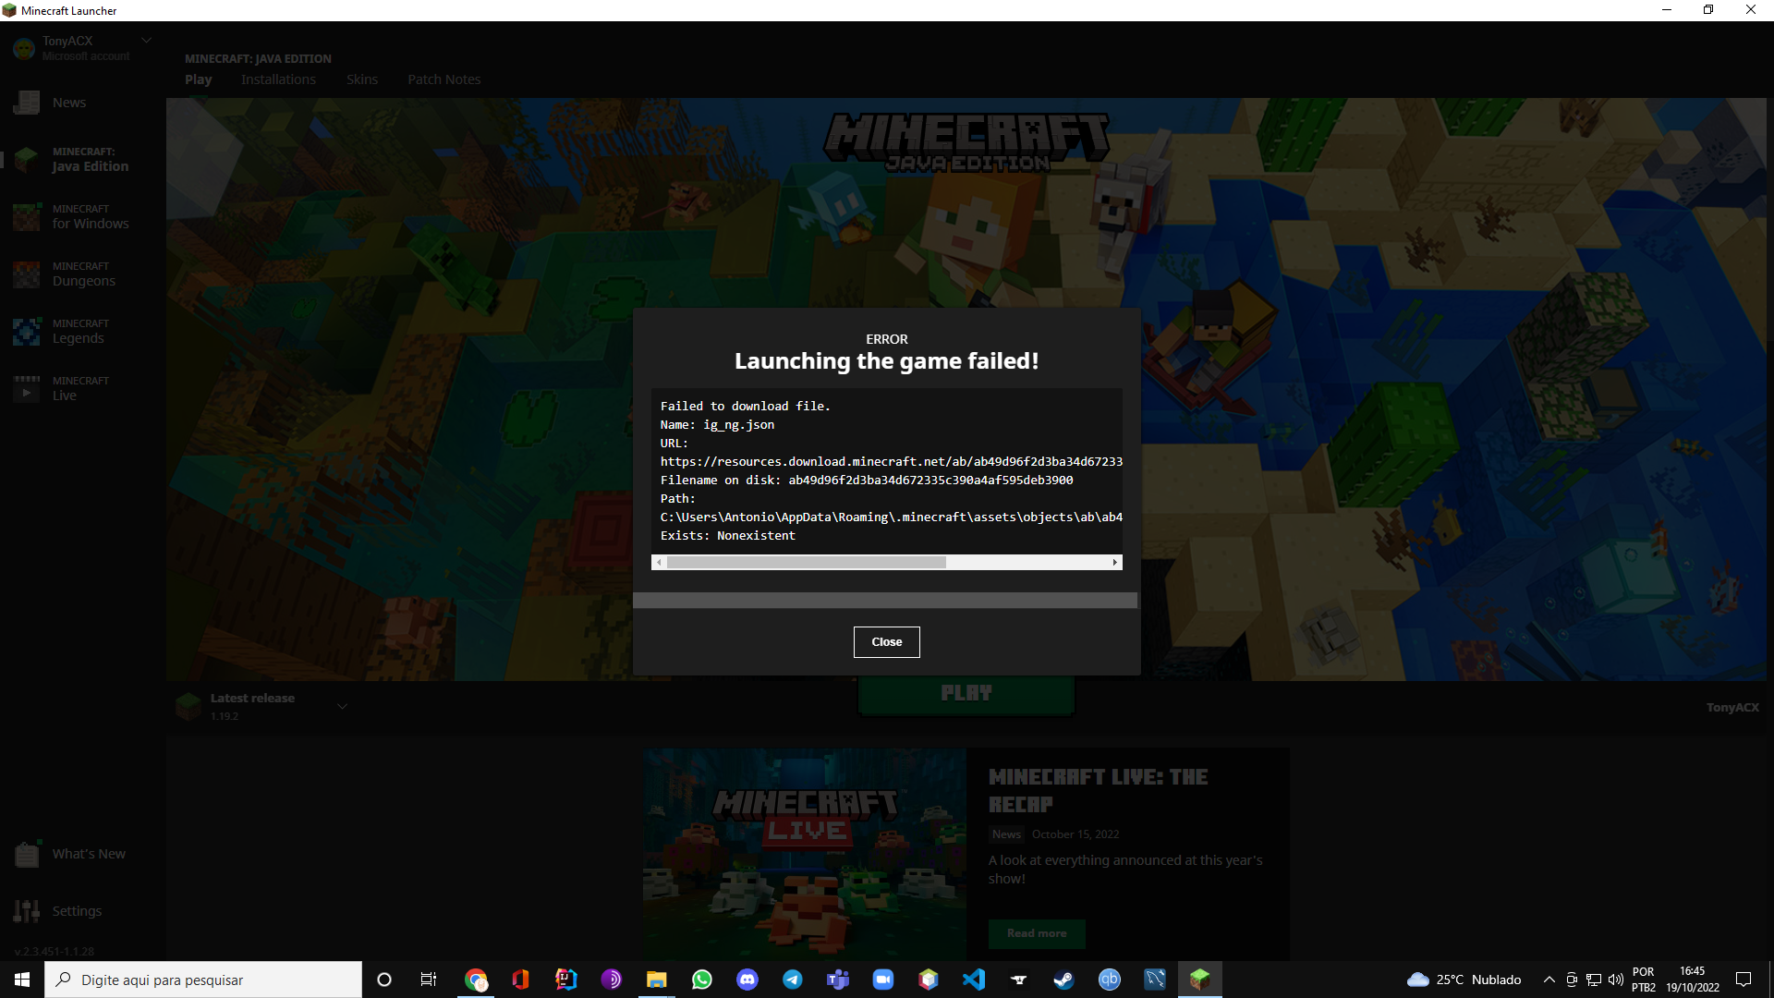
Task: Open the Patch Notes tab
Action: click(x=443, y=79)
